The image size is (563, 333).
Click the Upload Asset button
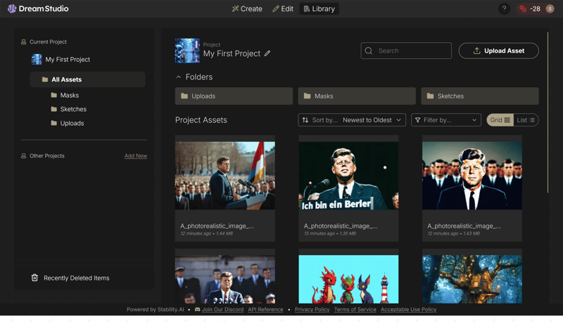498,51
